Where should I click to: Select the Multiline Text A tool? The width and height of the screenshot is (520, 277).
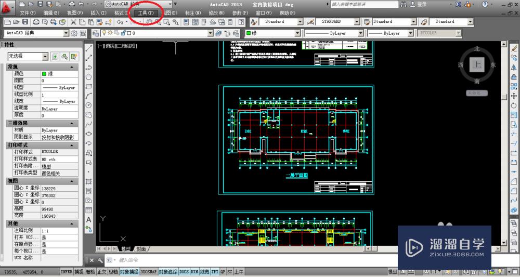89,219
